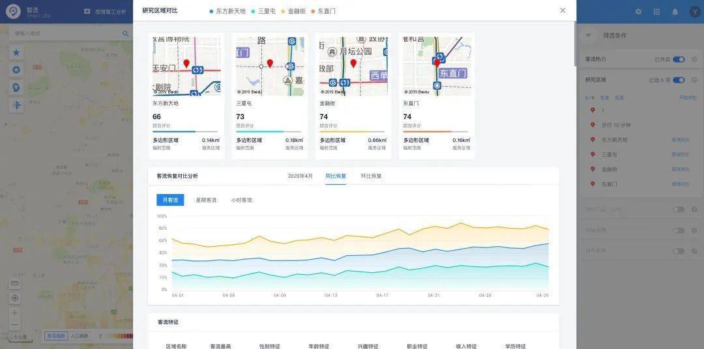
Task: Activate the ruler measure tool
Action: (15, 283)
